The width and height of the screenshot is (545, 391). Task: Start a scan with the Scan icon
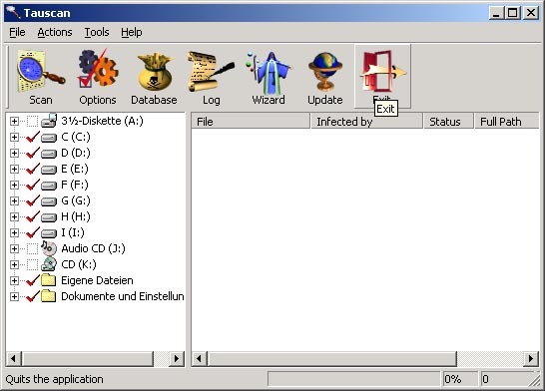point(41,72)
